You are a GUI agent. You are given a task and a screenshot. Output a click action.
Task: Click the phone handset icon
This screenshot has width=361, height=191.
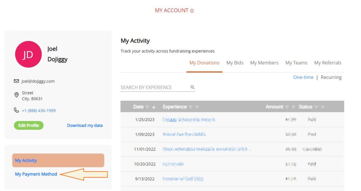click(16, 110)
